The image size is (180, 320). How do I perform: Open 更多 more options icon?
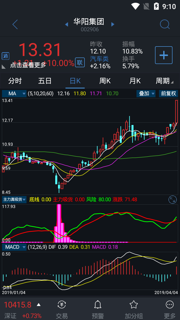point(170,304)
